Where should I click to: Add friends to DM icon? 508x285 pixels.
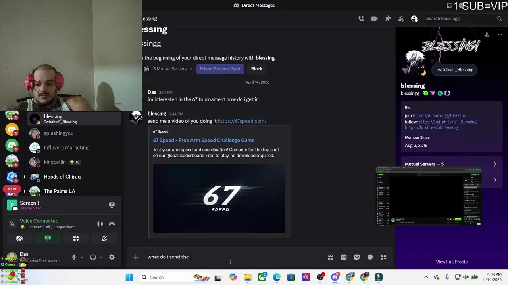click(401, 19)
